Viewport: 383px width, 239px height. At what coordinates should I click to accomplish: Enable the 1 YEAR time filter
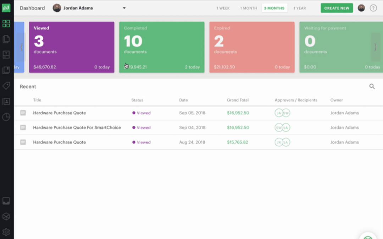(300, 8)
